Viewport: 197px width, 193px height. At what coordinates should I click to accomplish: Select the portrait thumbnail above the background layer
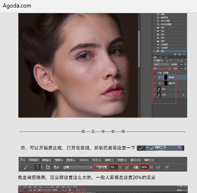(159, 89)
